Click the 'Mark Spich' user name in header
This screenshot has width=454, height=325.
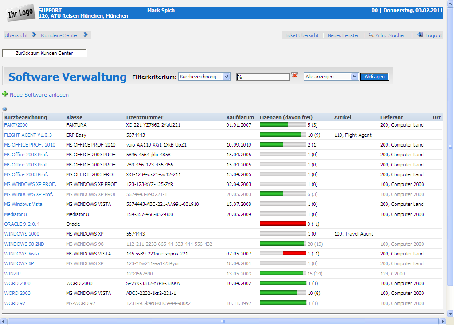[161, 10]
